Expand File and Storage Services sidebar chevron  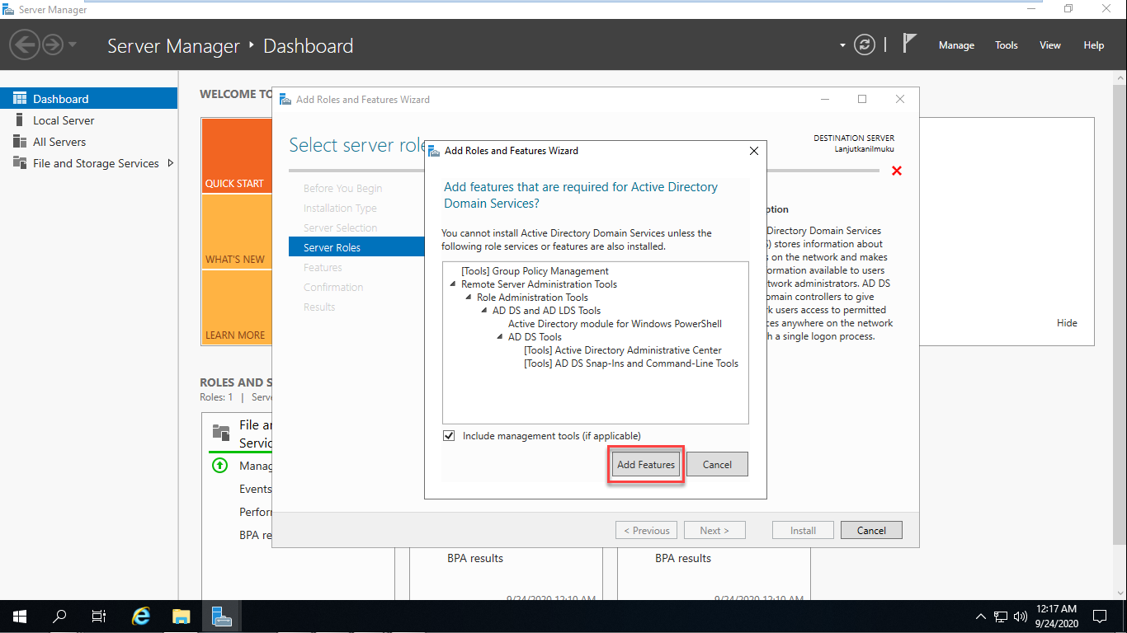click(x=171, y=162)
